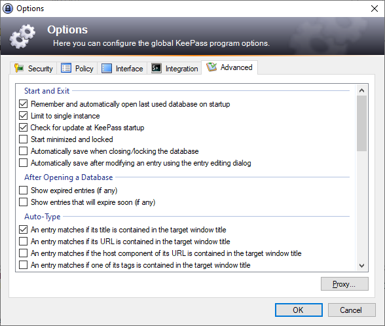Viewport: 385px width, 326px height.
Task: Select the Integration tab
Action: [x=174, y=68]
